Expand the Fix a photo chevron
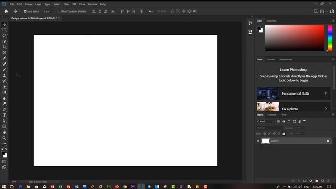The height and width of the screenshot is (189, 336). [325, 109]
